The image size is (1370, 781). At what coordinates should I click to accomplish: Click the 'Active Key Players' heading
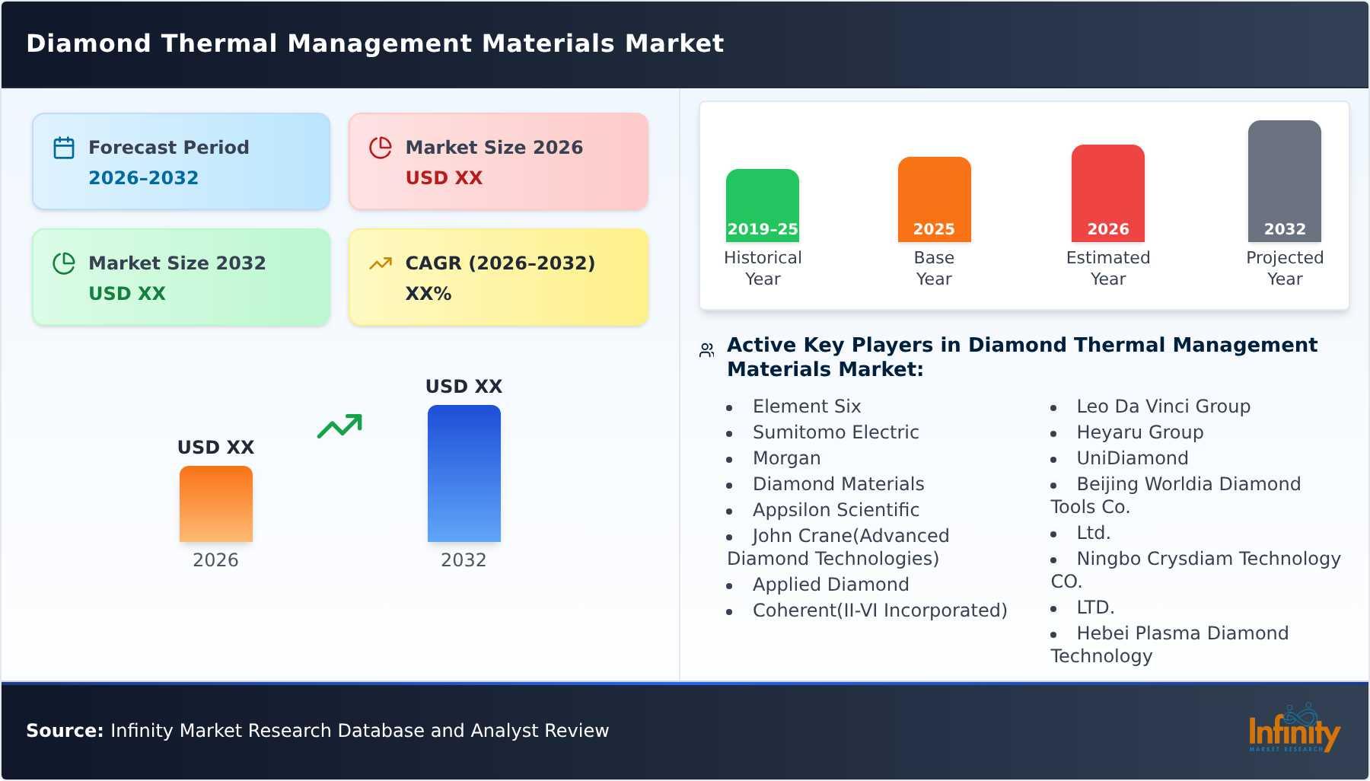[x=1022, y=357]
